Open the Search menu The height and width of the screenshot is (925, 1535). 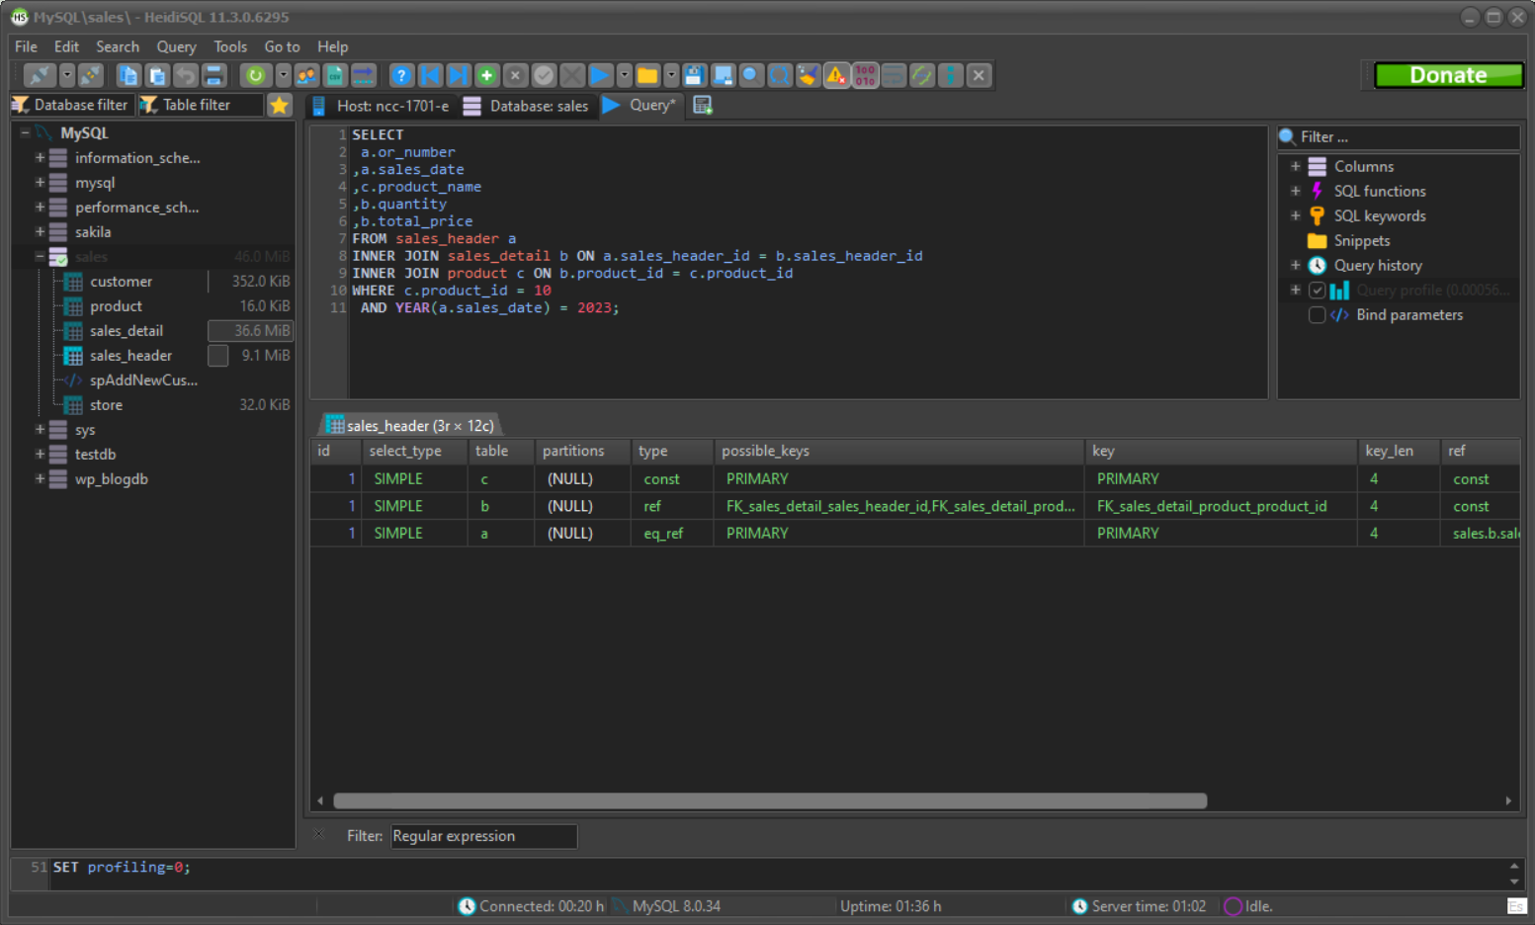click(x=118, y=46)
